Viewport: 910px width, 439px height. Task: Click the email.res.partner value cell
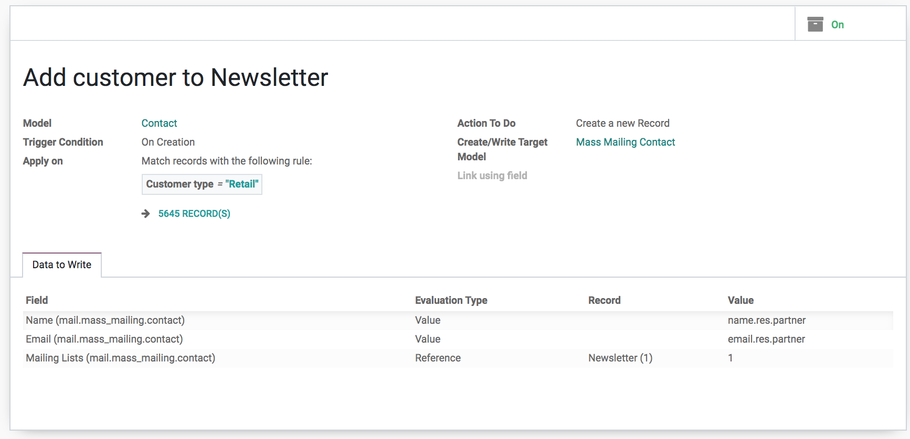click(x=766, y=339)
